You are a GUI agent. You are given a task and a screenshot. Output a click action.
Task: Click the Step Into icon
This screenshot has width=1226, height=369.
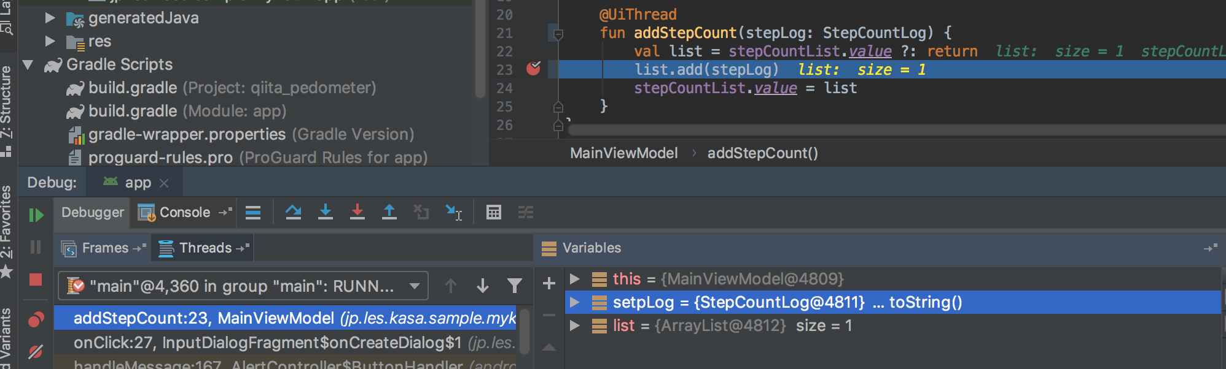click(326, 212)
